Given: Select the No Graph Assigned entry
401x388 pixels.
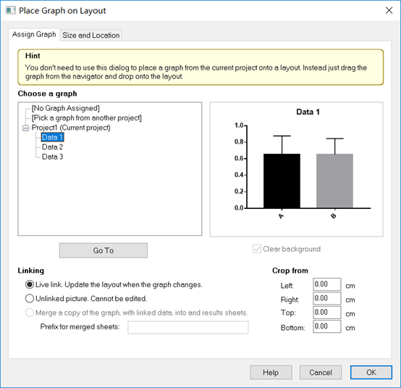Looking at the screenshot, I should (66, 108).
